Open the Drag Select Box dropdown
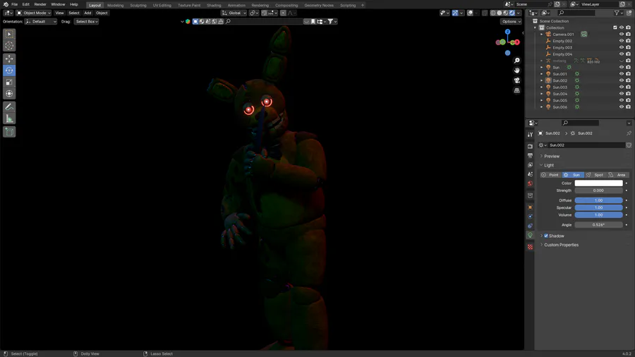The image size is (635, 357). pos(86,21)
